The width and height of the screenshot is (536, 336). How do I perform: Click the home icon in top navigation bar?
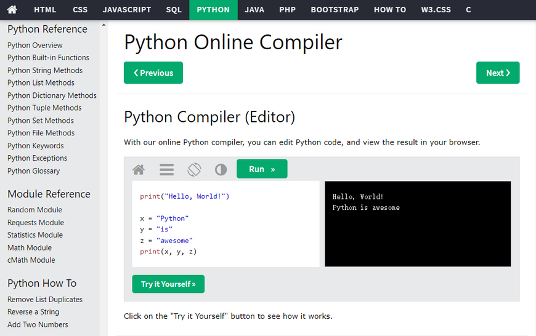pos(12,10)
